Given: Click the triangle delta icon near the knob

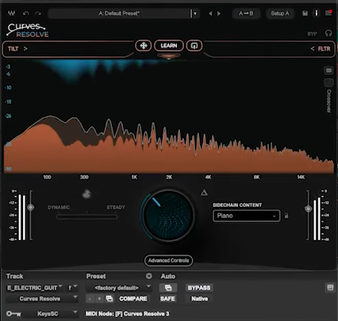Looking at the screenshot, I should point(204,193).
